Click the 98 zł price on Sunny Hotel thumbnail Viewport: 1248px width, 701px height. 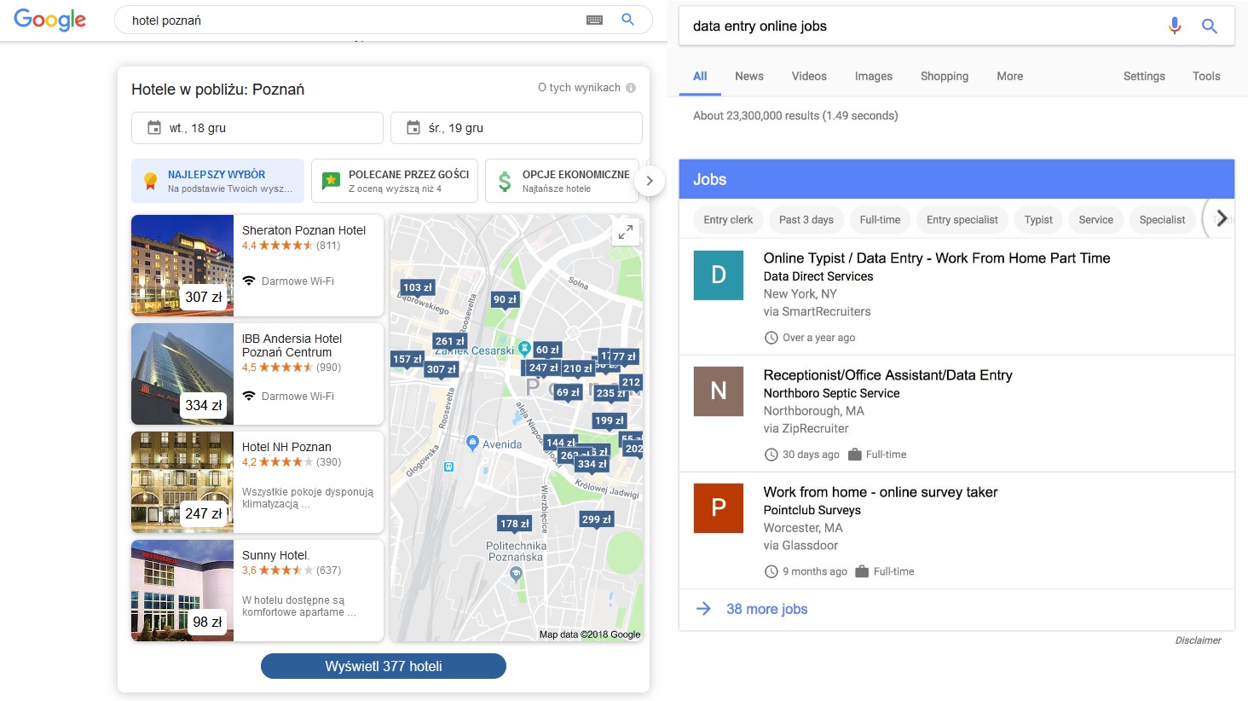coord(205,622)
